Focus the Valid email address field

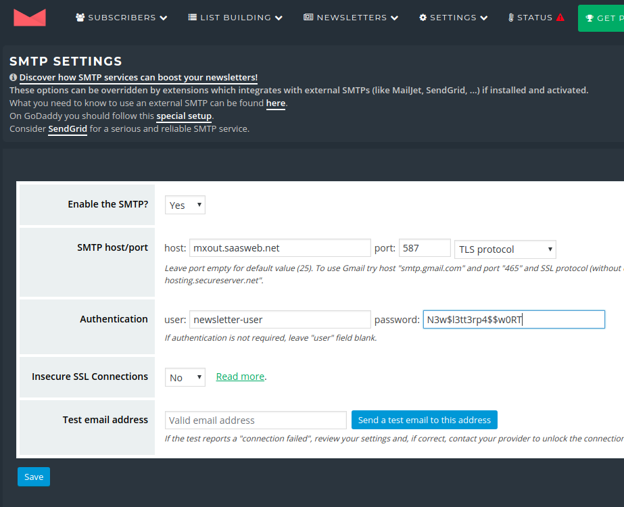(256, 420)
